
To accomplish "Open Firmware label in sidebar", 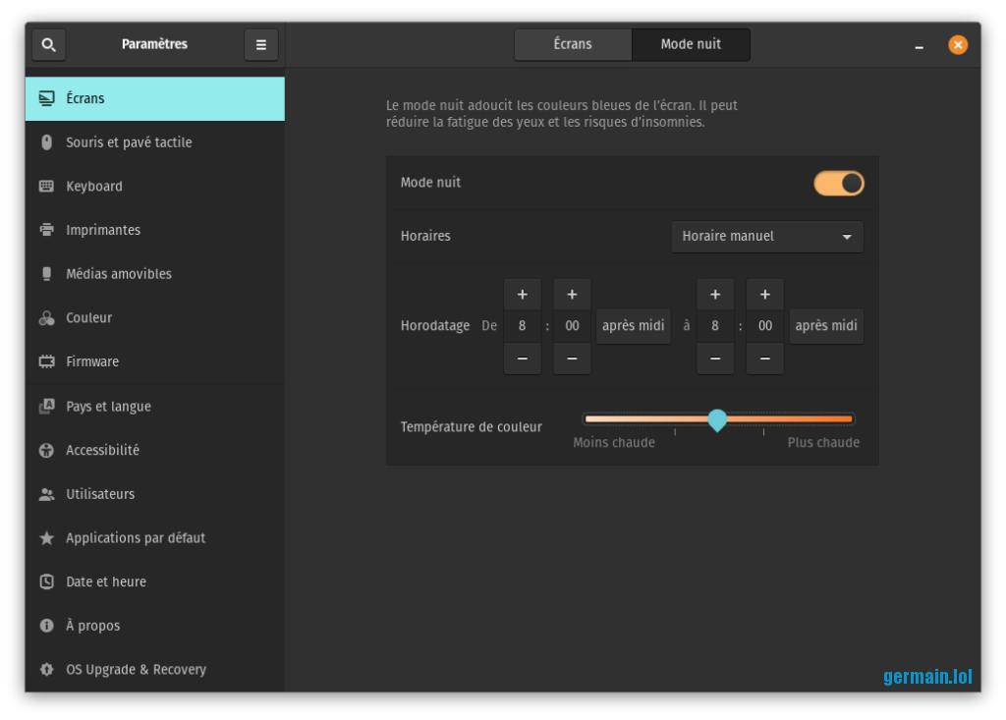I will click(92, 361).
